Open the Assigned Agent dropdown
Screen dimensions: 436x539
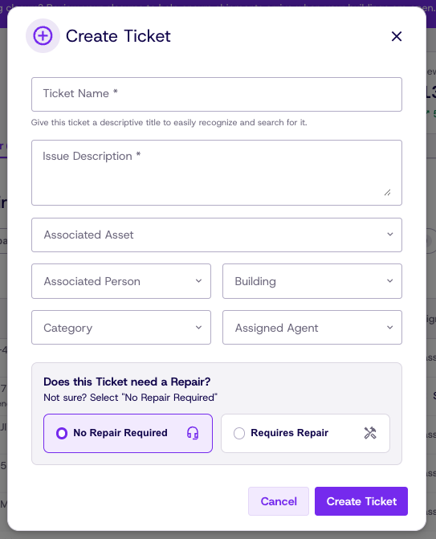tap(312, 328)
